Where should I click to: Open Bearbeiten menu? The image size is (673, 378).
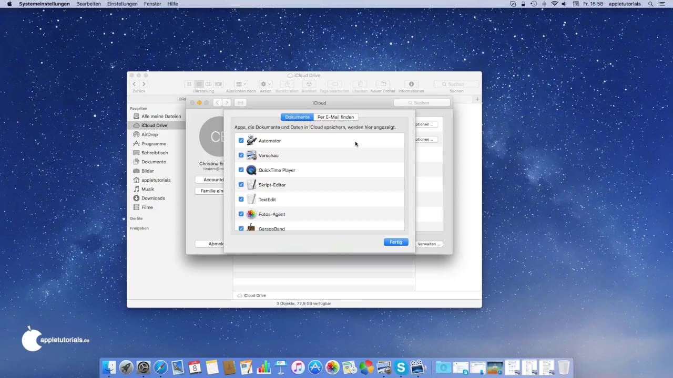click(x=88, y=4)
